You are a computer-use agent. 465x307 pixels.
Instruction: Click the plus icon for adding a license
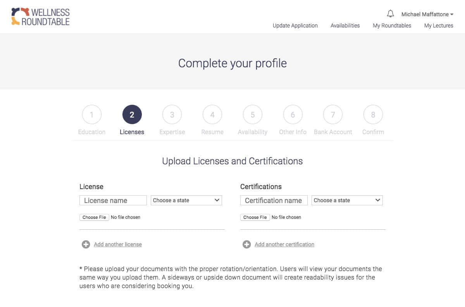click(86, 244)
